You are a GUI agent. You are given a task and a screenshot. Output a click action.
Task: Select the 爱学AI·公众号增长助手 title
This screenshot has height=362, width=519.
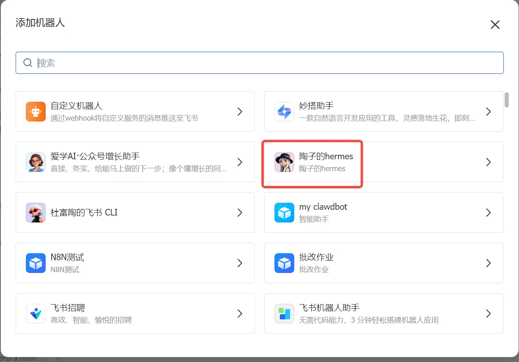point(95,156)
